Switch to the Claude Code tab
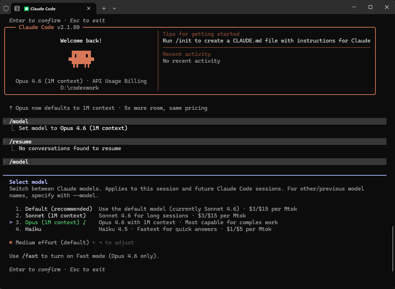This screenshot has height=289, width=395. tap(54, 8)
